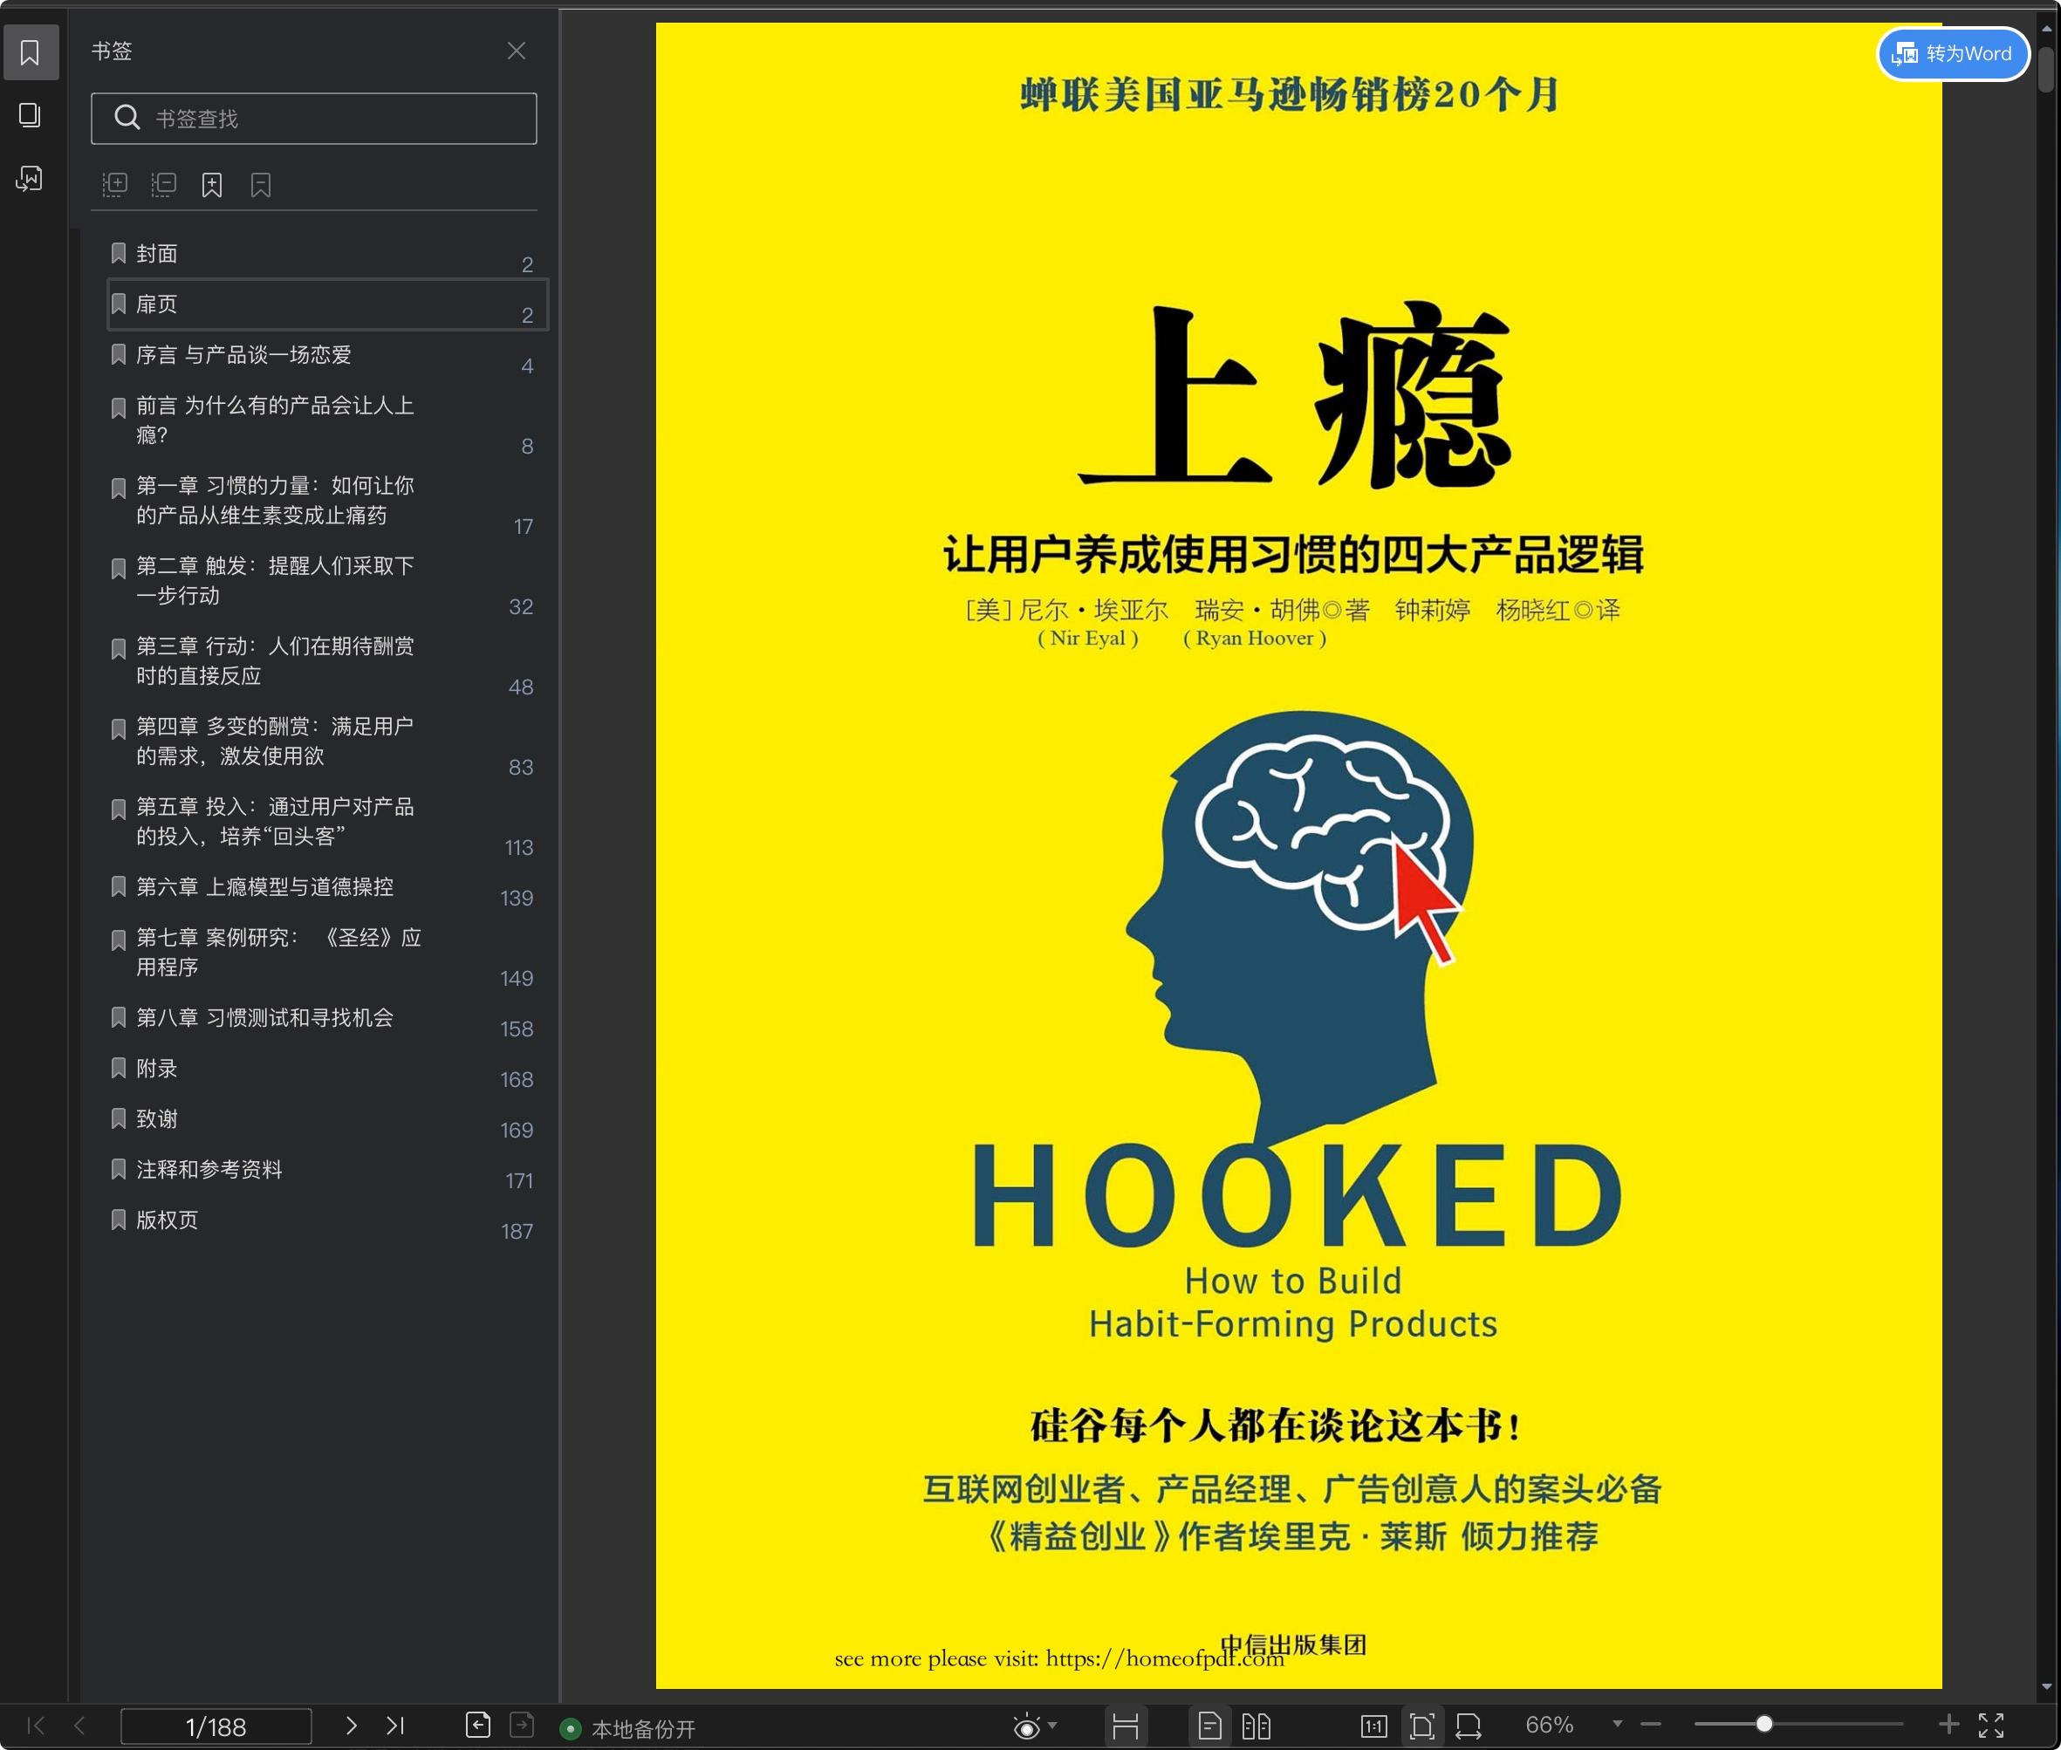Click the 本地备份开 backup status

coord(628,1729)
